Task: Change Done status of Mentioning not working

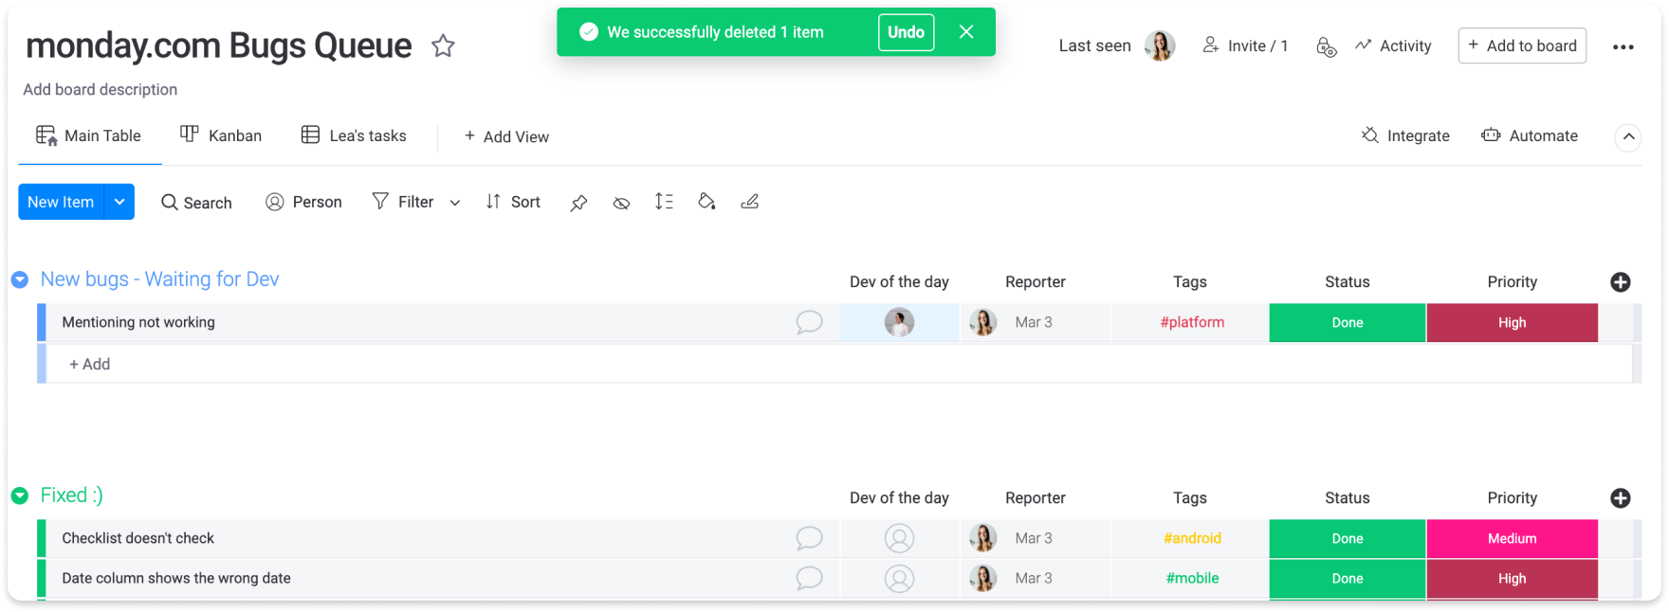Action: coord(1348,323)
